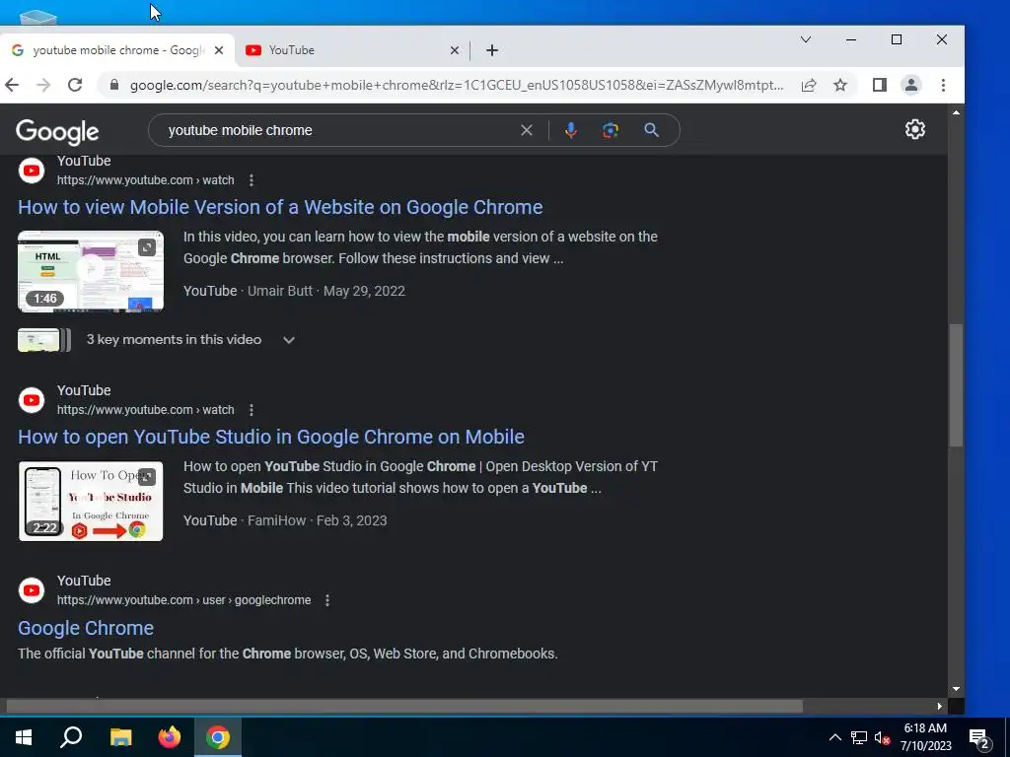Play the 2:22 YouTube Studio thumbnail

point(91,501)
